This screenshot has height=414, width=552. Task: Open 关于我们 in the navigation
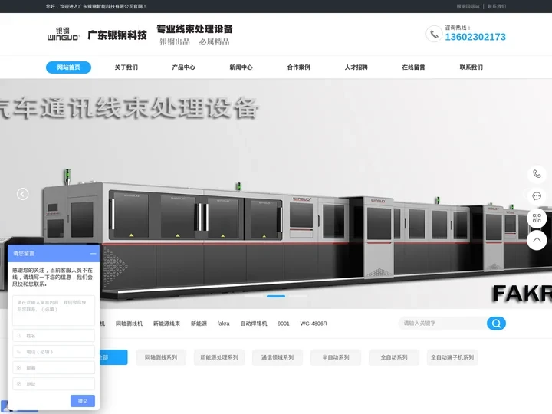[x=126, y=67]
